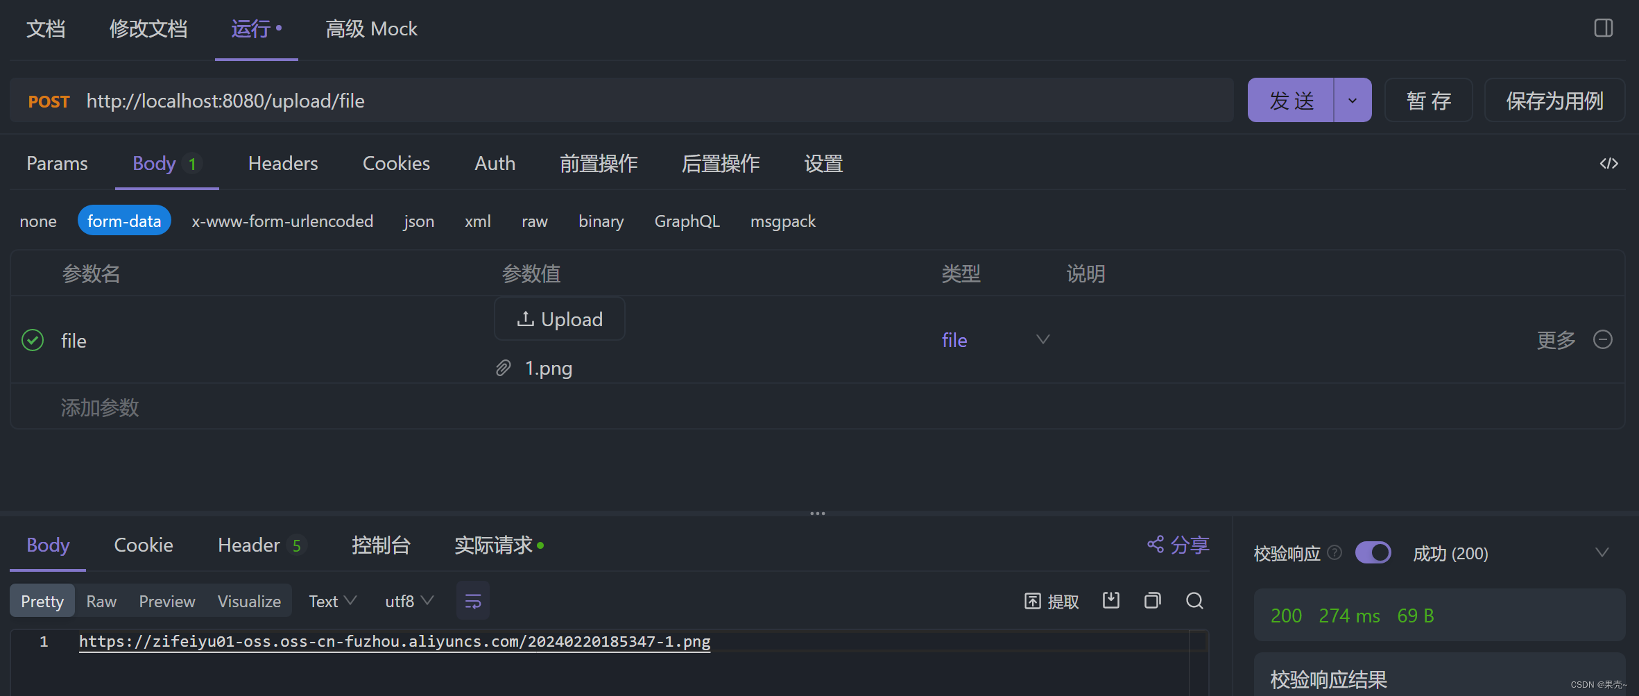1639x696 pixels.
Task: Switch response view to Preview
Action: tap(167, 601)
